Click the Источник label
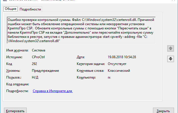The height and width of the screenshot is (113, 178). coord(14,57)
